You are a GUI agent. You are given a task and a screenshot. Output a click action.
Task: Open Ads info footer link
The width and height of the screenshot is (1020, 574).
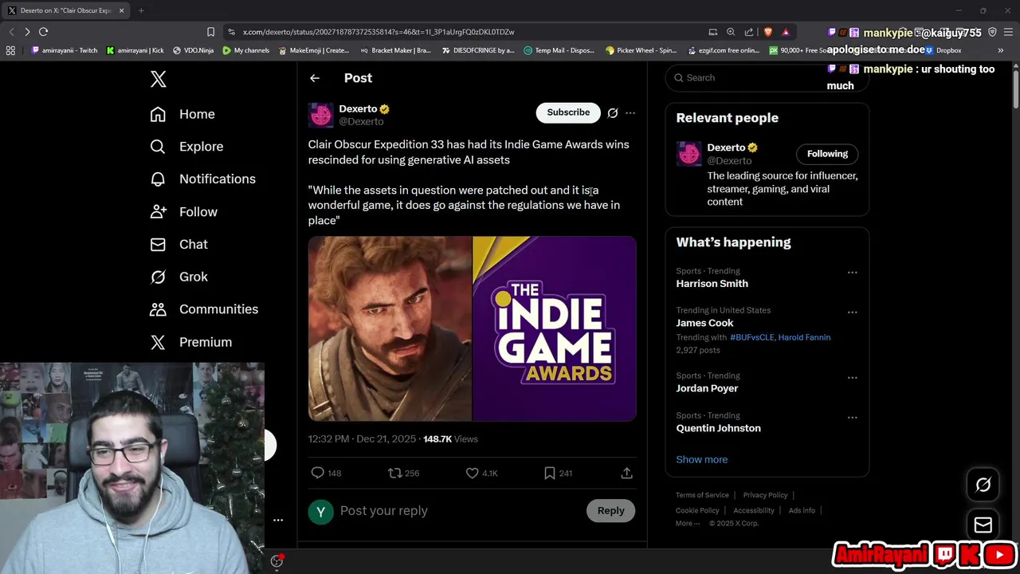pyautogui.click(x=802, y=510)
